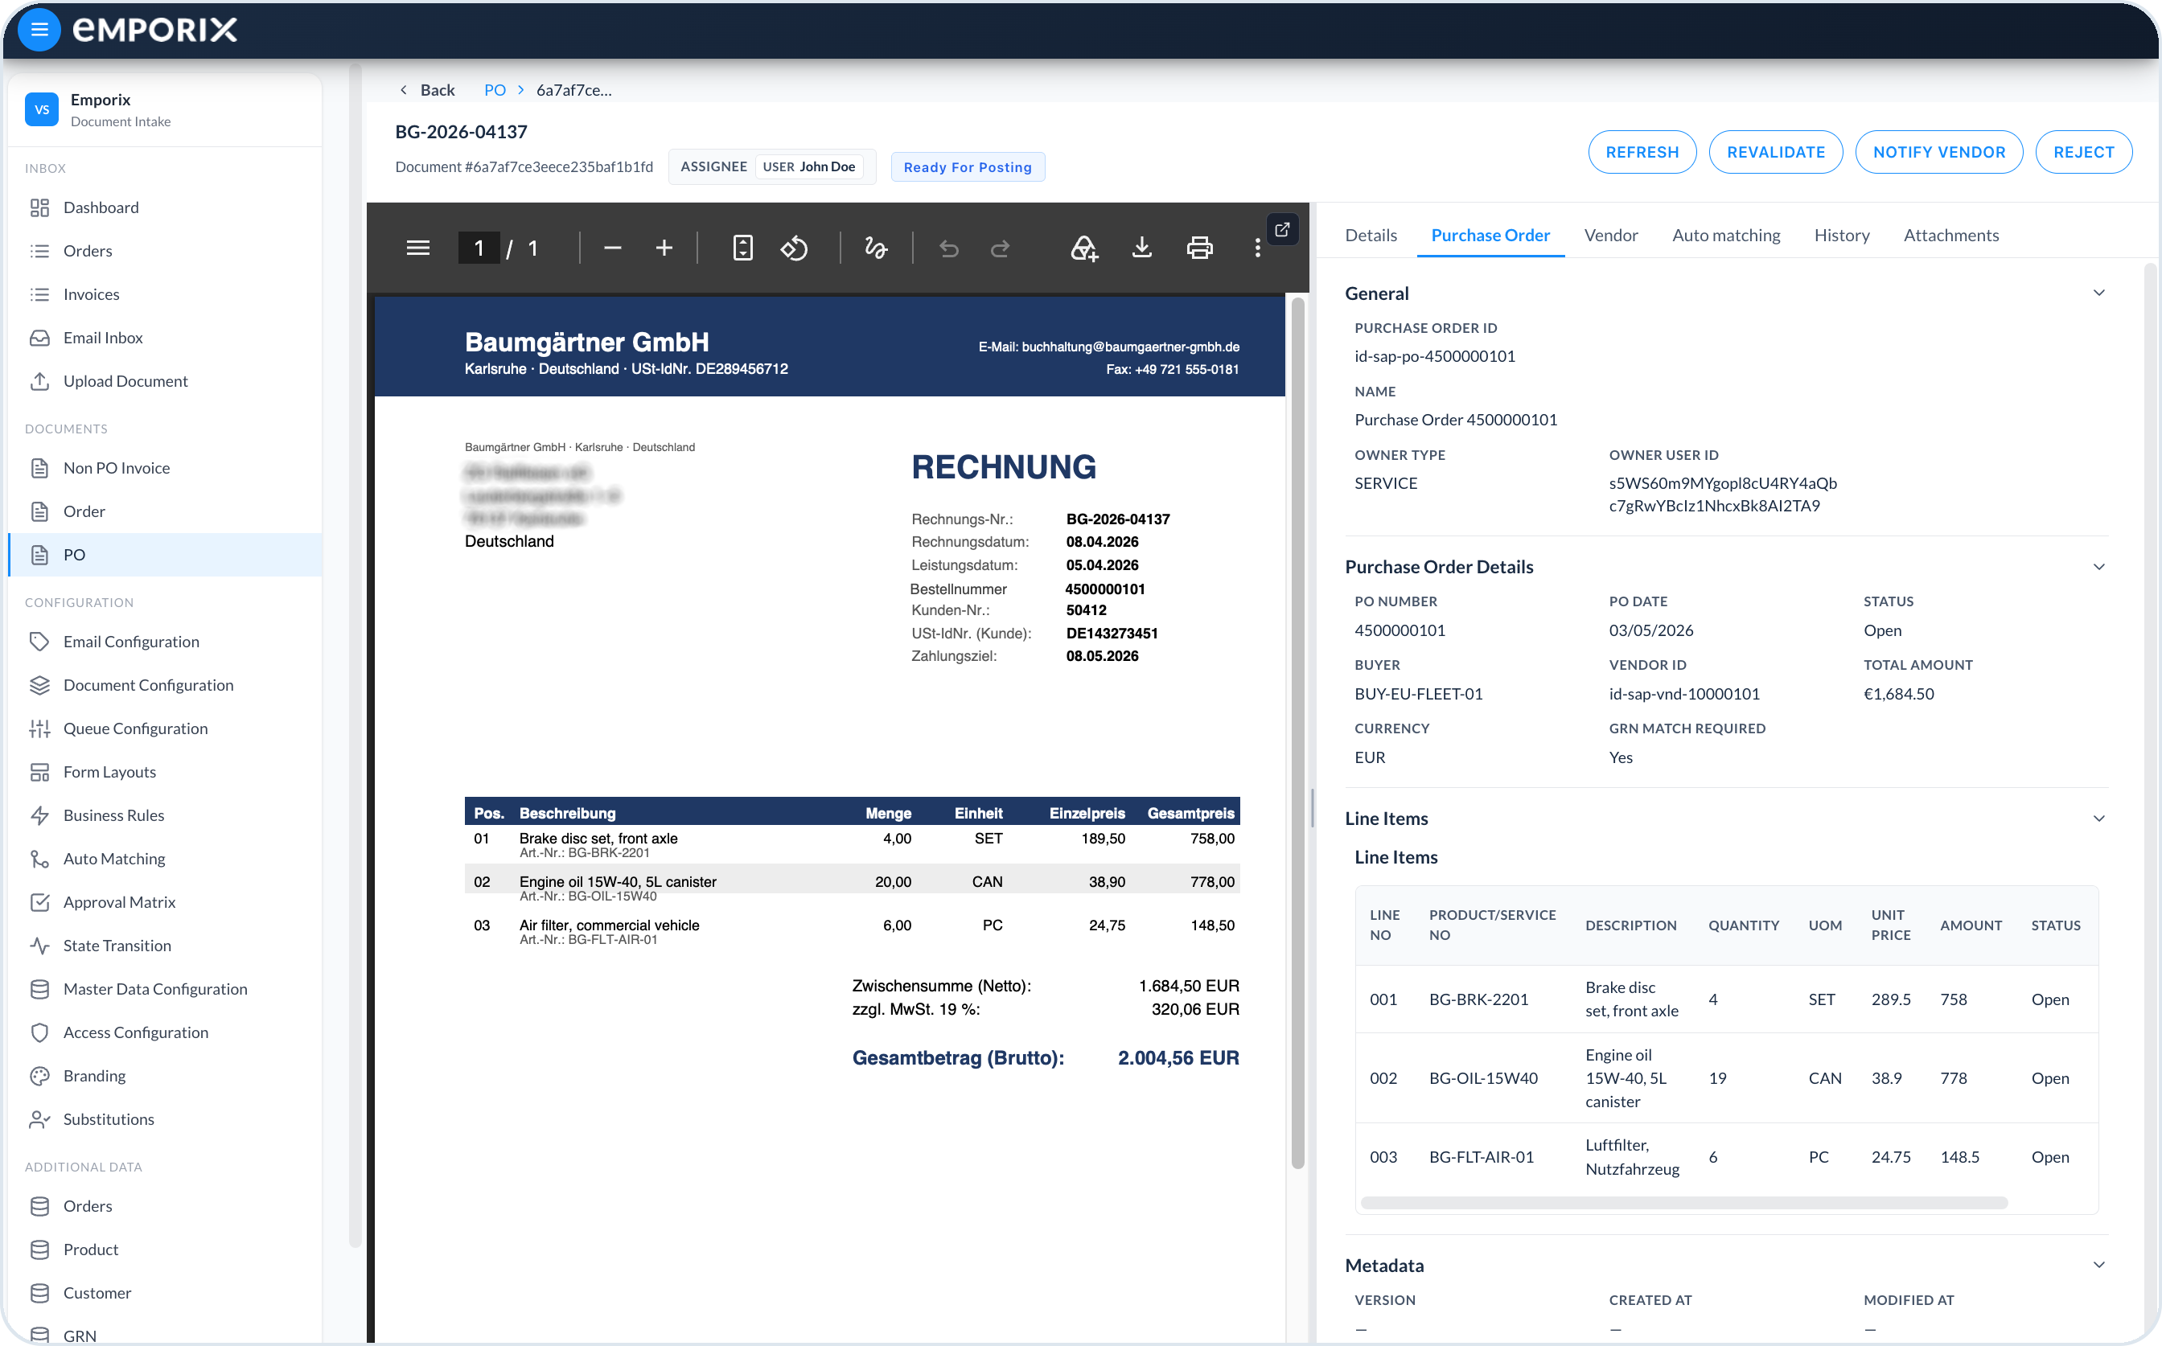
Task: Switch to the Details tab
Action: coord(1371,235)
